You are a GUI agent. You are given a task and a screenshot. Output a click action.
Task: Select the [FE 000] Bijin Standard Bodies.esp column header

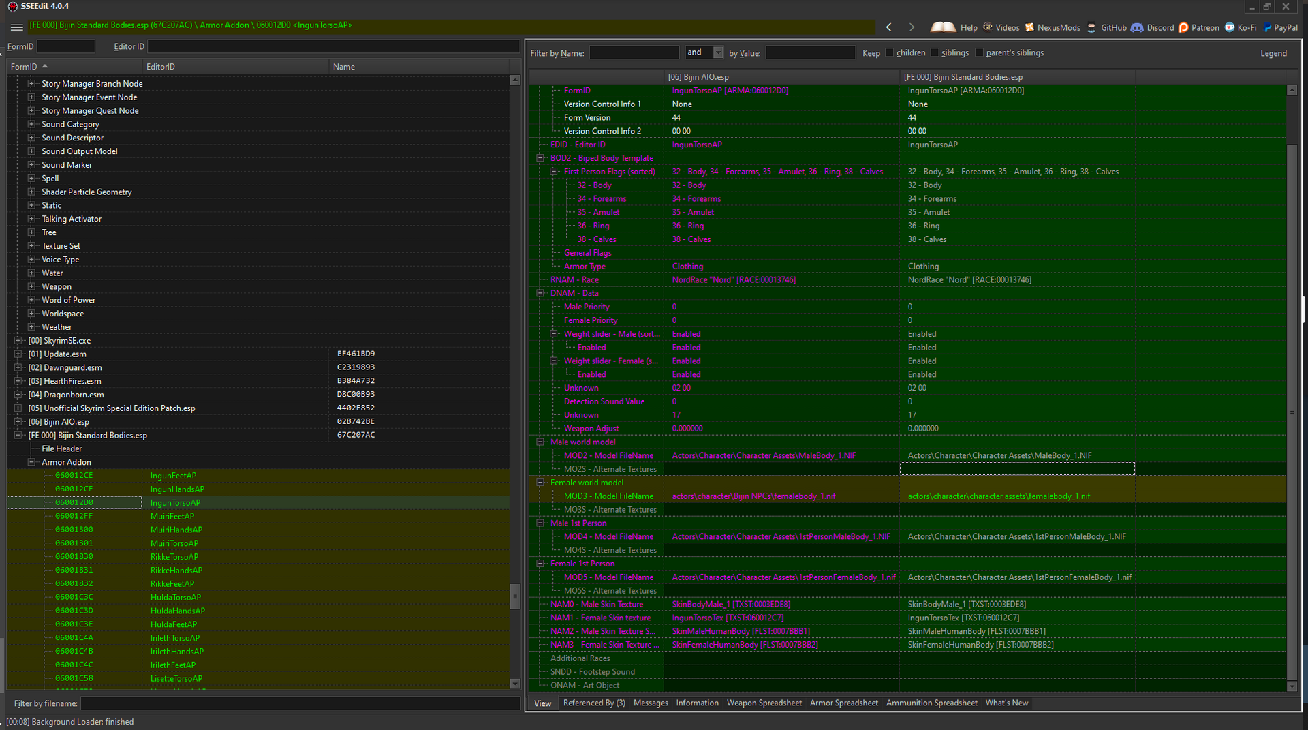pyautogui.click(x=1017, y=77)
